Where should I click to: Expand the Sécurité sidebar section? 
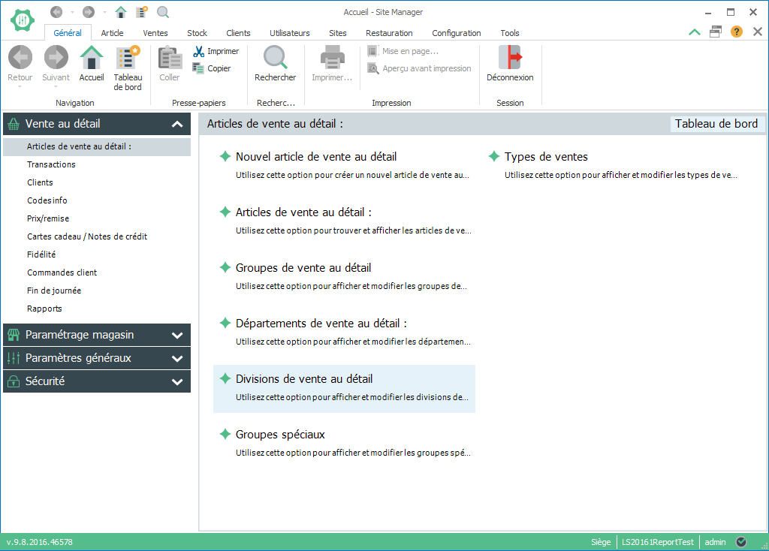point(177,382)
